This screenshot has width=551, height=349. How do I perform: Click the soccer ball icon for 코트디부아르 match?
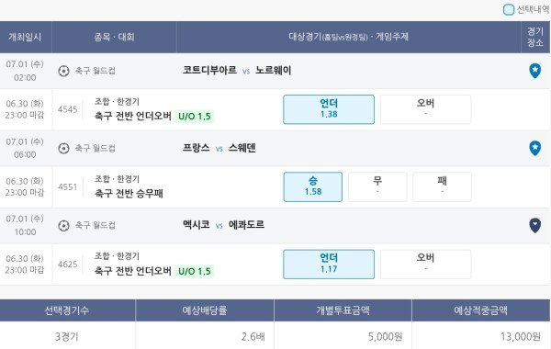[x=63, y=71]
